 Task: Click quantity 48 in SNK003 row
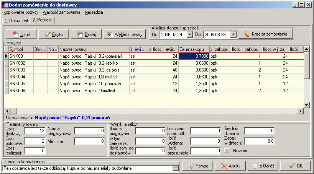click(165, 70)
